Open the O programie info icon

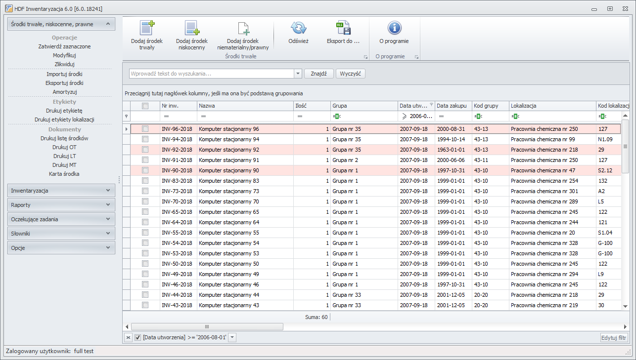[394, 28]
